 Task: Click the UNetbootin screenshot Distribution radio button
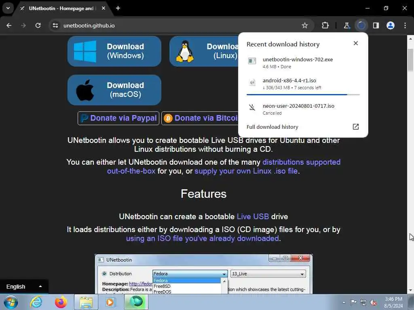[x=104, y=274]
